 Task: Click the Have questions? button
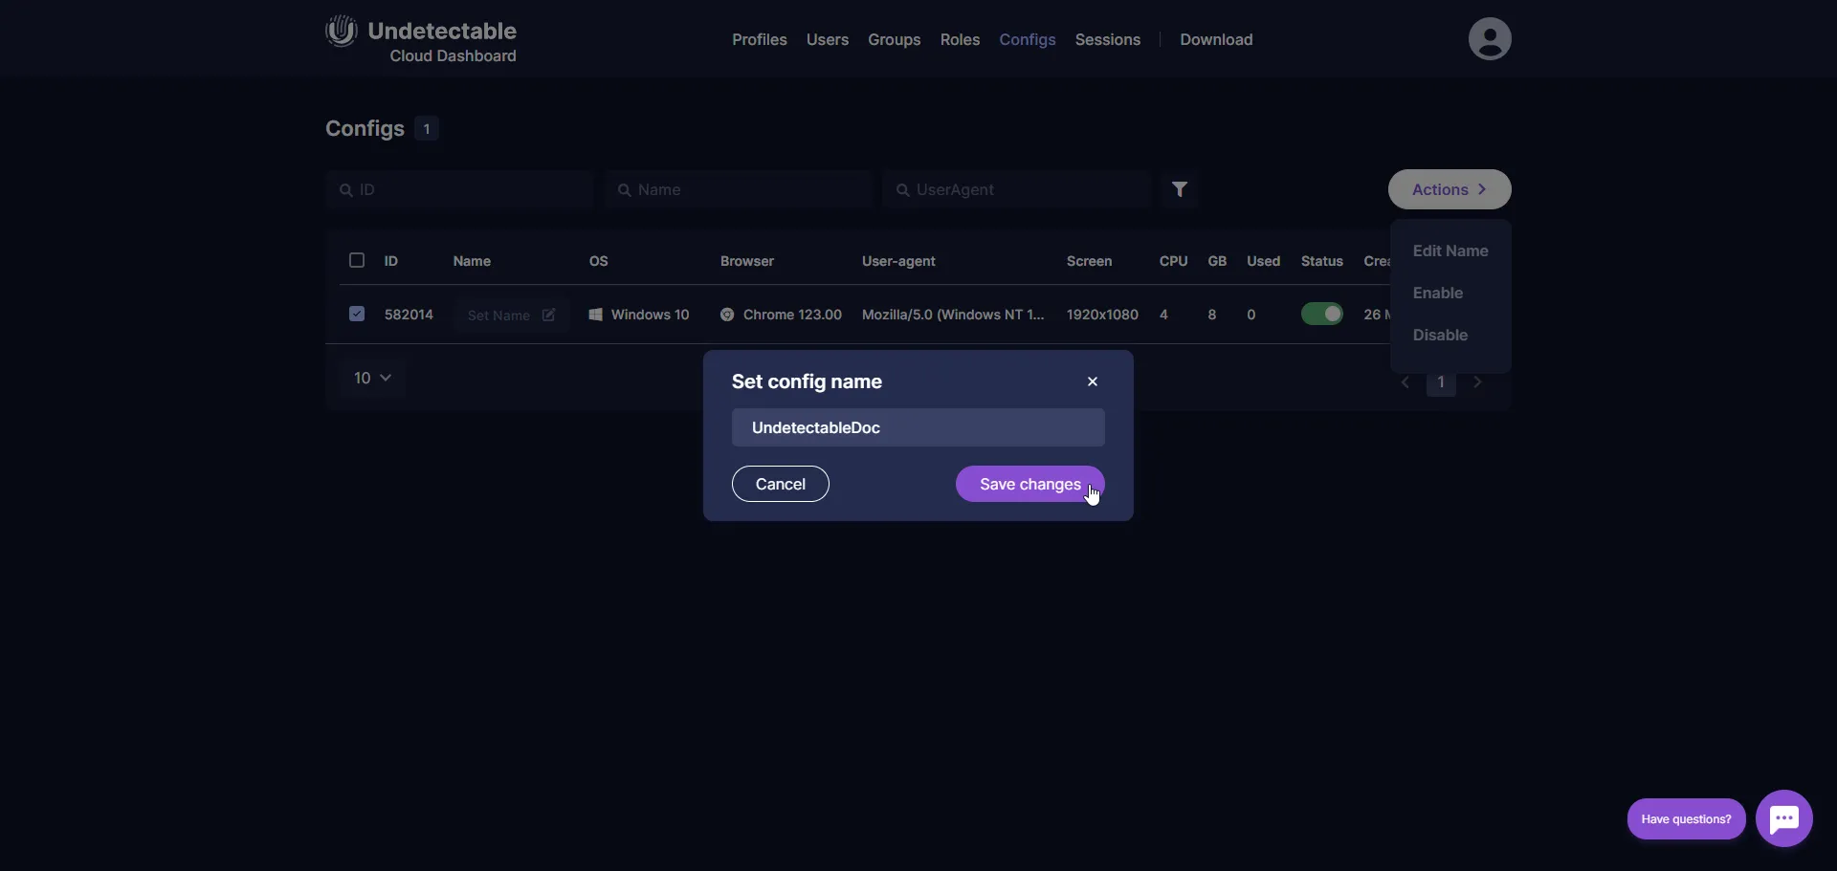pyautogui.click(x=1686, y=818)
